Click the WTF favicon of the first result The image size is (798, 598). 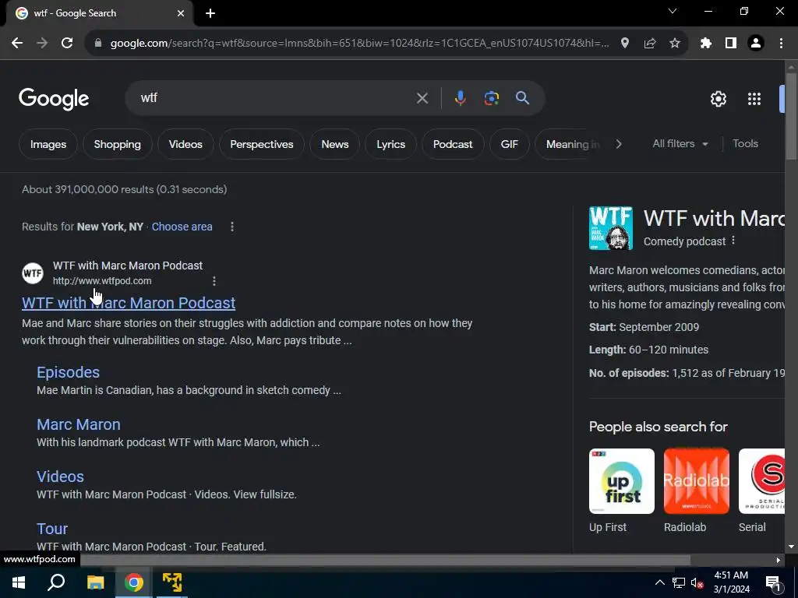(33, 273)
